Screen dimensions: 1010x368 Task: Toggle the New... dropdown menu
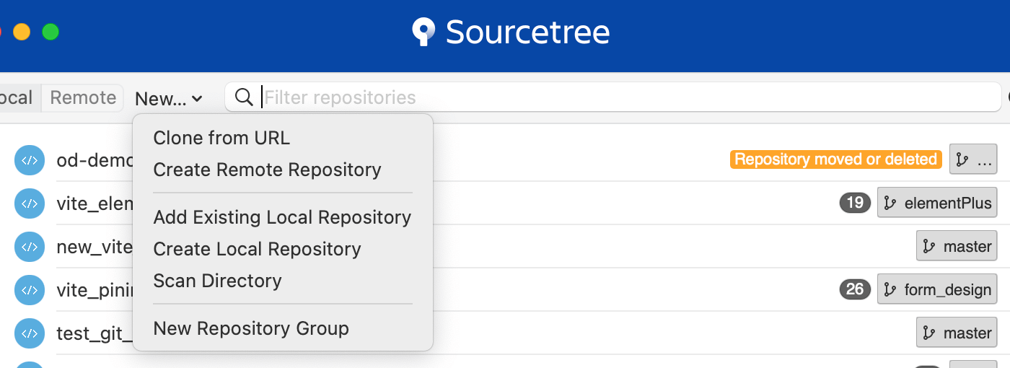tap(169, 99)
